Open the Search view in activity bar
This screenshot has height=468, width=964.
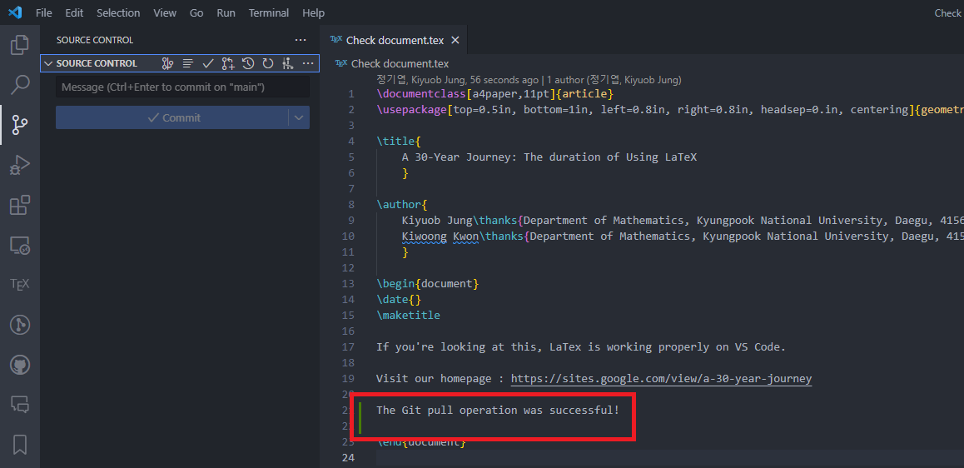20,85
